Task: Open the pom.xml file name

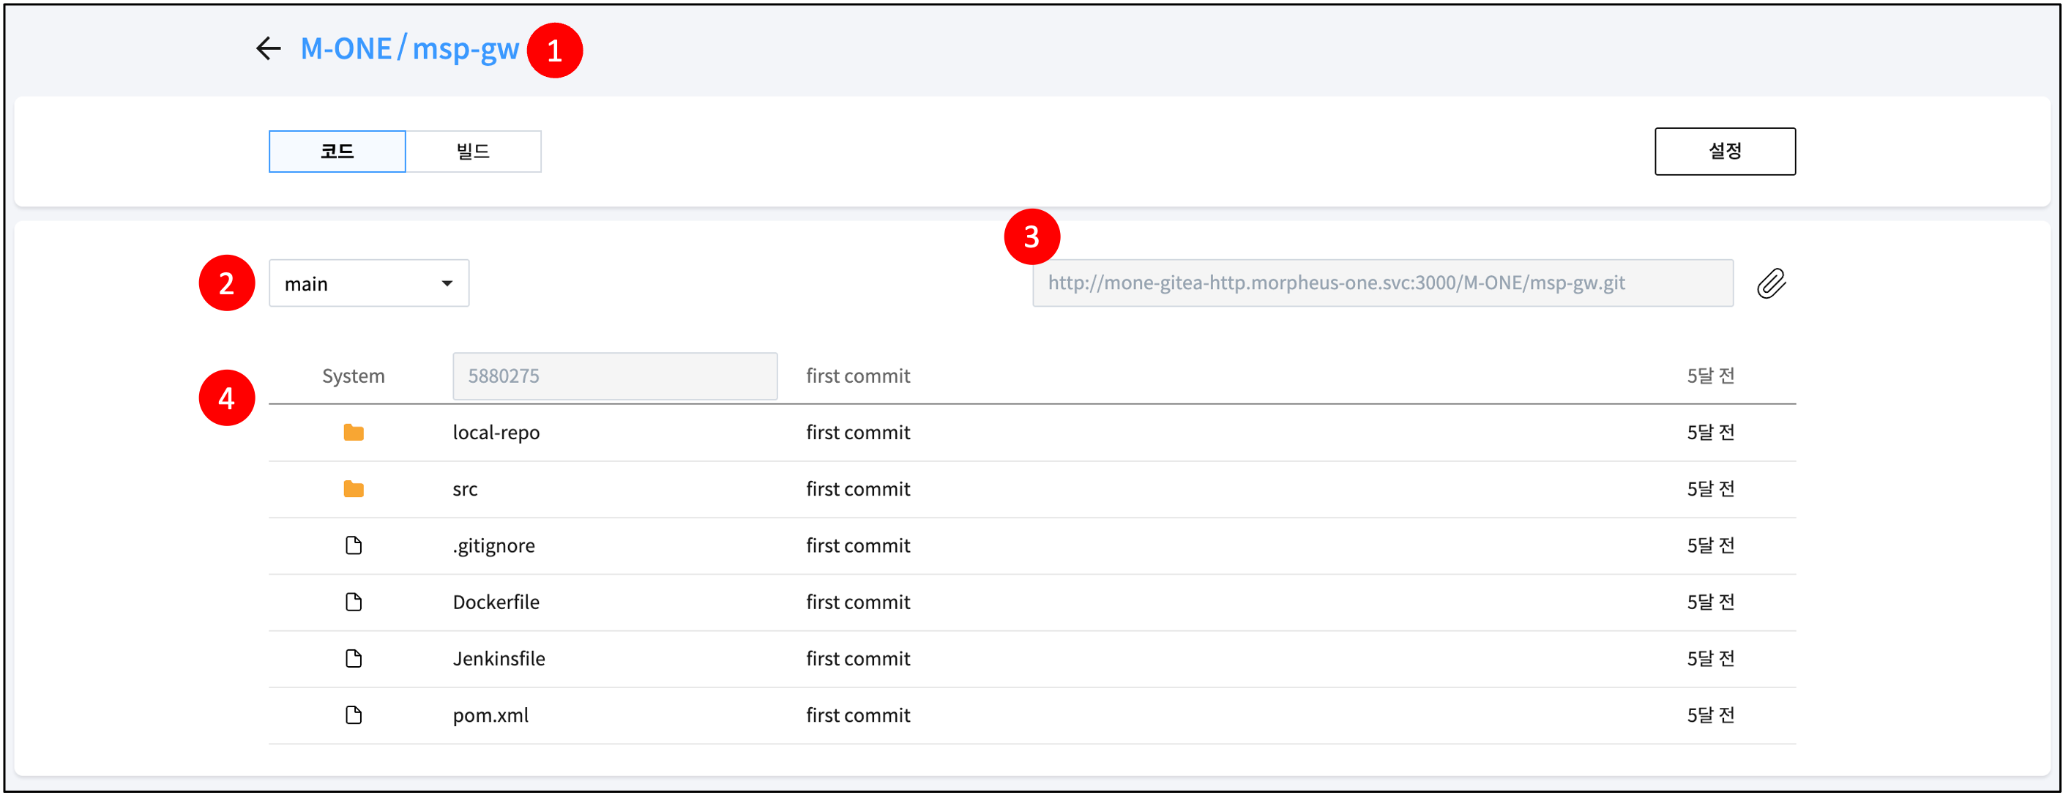Action: (490, 715)
